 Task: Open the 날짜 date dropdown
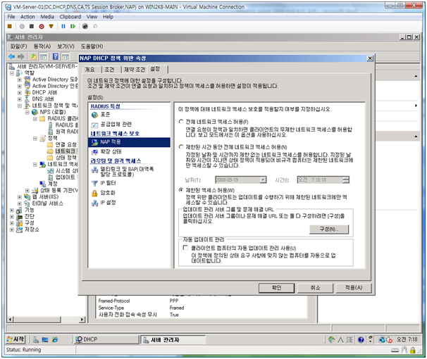(x=263, y=179)
